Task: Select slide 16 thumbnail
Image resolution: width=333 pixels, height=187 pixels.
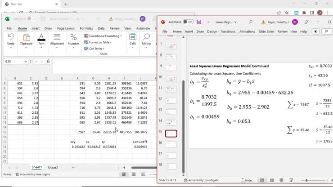Action: pyautogui.click(x=171, y=144)
